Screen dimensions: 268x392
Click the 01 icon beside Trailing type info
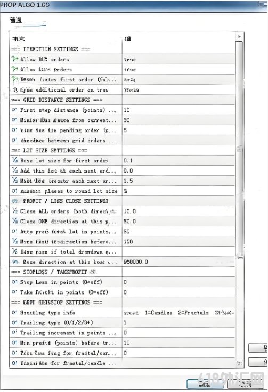pos(15,313)
